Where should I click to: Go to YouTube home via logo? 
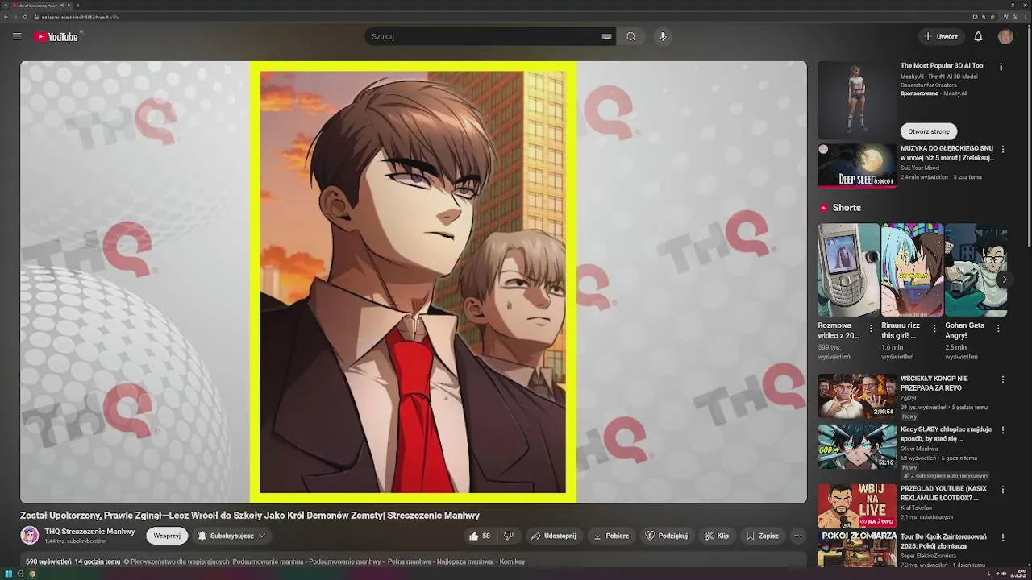coord(56,36)
